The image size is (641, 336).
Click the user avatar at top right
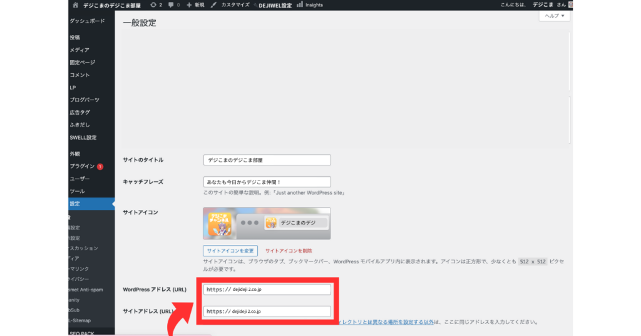pyautogui.click(x=570, y=5)
